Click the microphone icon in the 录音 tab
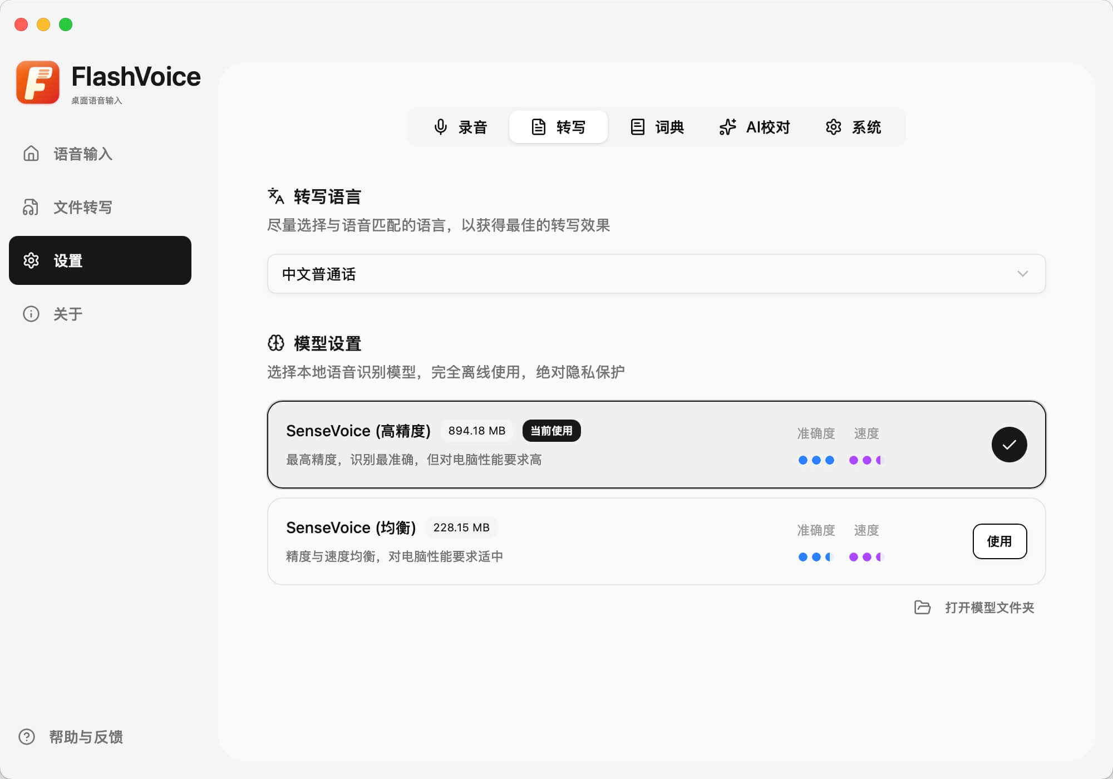This screenshot has height=779, width=1113. 440,127
